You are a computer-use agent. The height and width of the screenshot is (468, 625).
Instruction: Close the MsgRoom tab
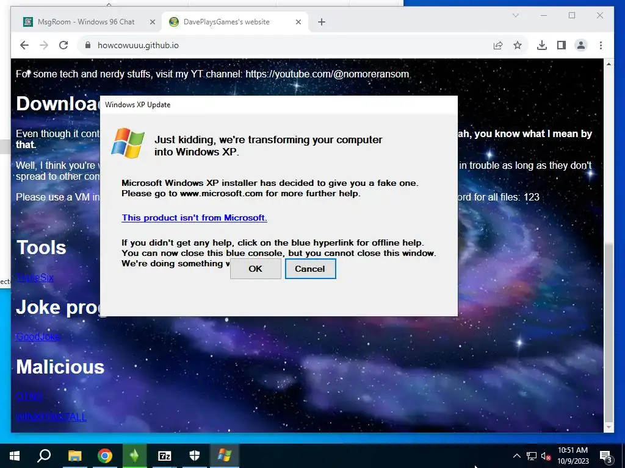[152, 23]
